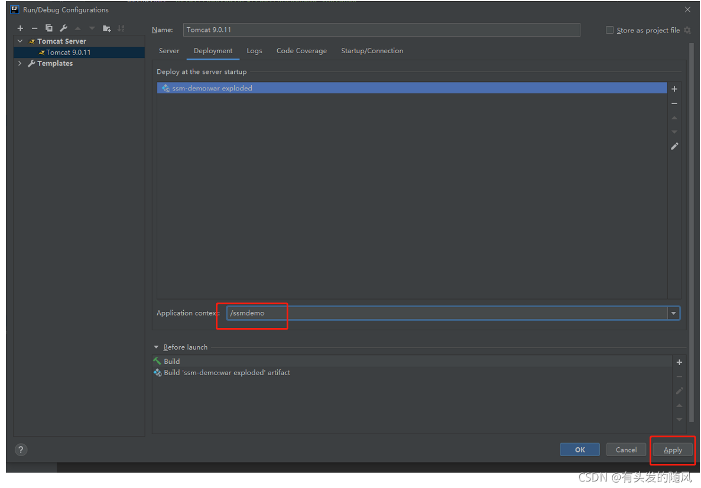Move configuration down in the left toolbar
Viewport: 701px width, 488px height.
pos(92,28)
